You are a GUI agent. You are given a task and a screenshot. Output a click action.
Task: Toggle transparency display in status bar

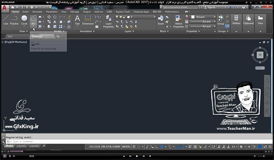(195, 147)
